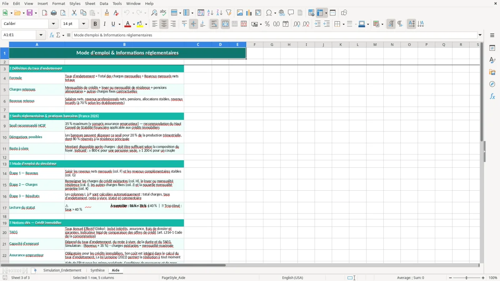Clear direct formatting icon
The width and height of the screenshot is (500, 281).
pos(116,13)
